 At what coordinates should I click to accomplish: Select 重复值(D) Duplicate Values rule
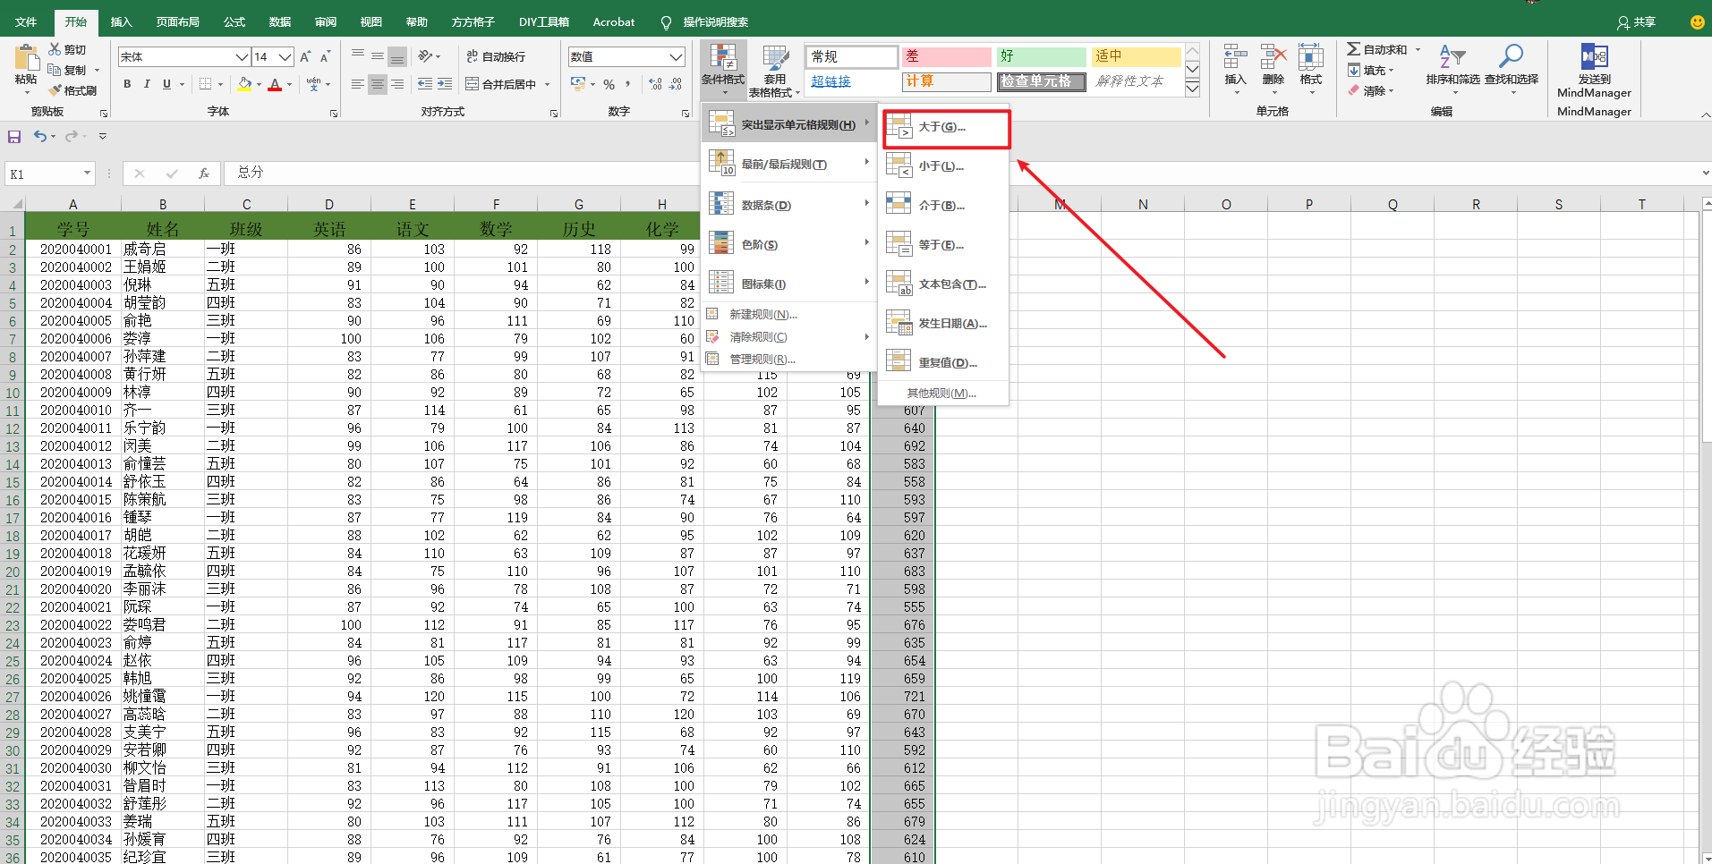pyautogui.click(x=944, y=363)
